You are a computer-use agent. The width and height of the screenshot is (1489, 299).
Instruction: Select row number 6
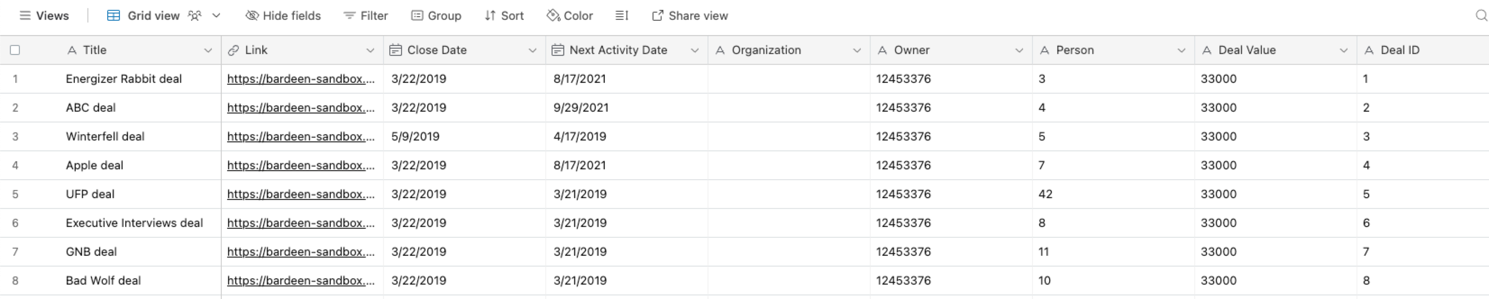pyautogui.click(x=15, y=223)
